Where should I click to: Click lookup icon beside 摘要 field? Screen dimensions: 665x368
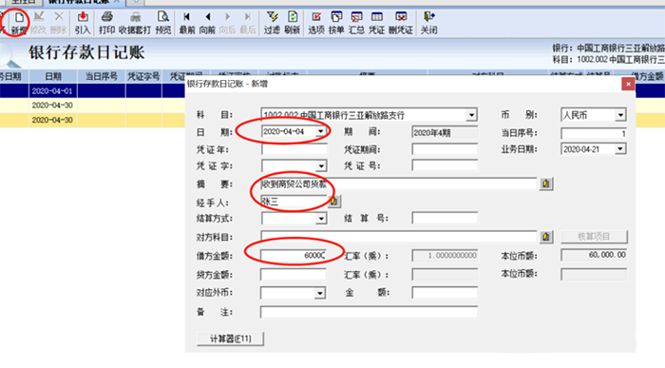pos(546,184)
